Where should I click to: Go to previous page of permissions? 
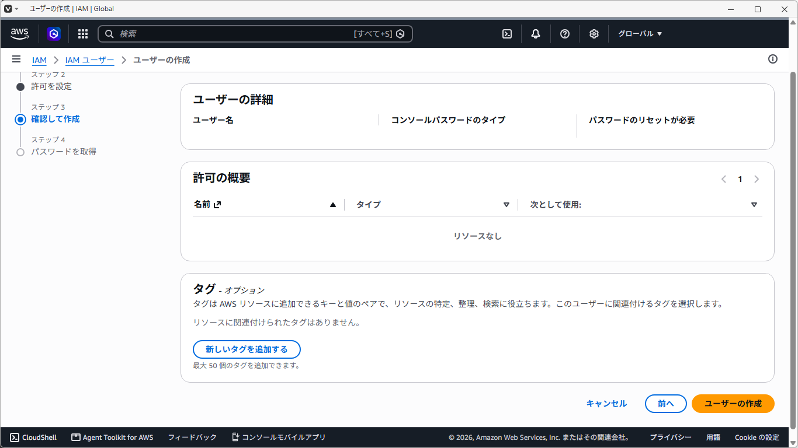(x=724, y=179)
